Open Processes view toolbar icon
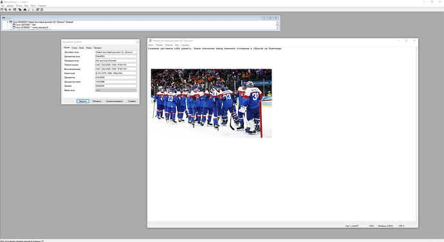This screenshot has width=444, height=242. point(6,10)
